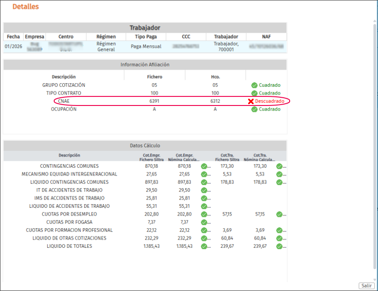Click the Información Afiliación section header
The width and height of the screenshot is (378, 291).
[x=145, y=65]
